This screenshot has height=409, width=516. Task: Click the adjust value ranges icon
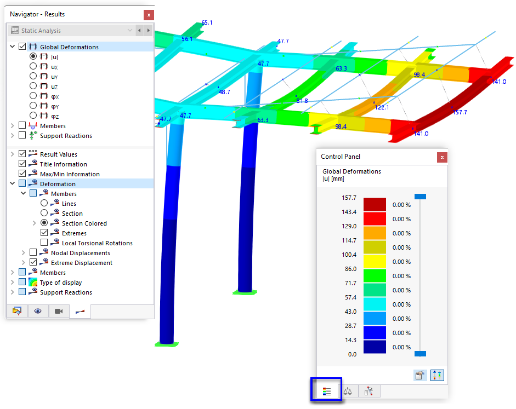(437, 375)
